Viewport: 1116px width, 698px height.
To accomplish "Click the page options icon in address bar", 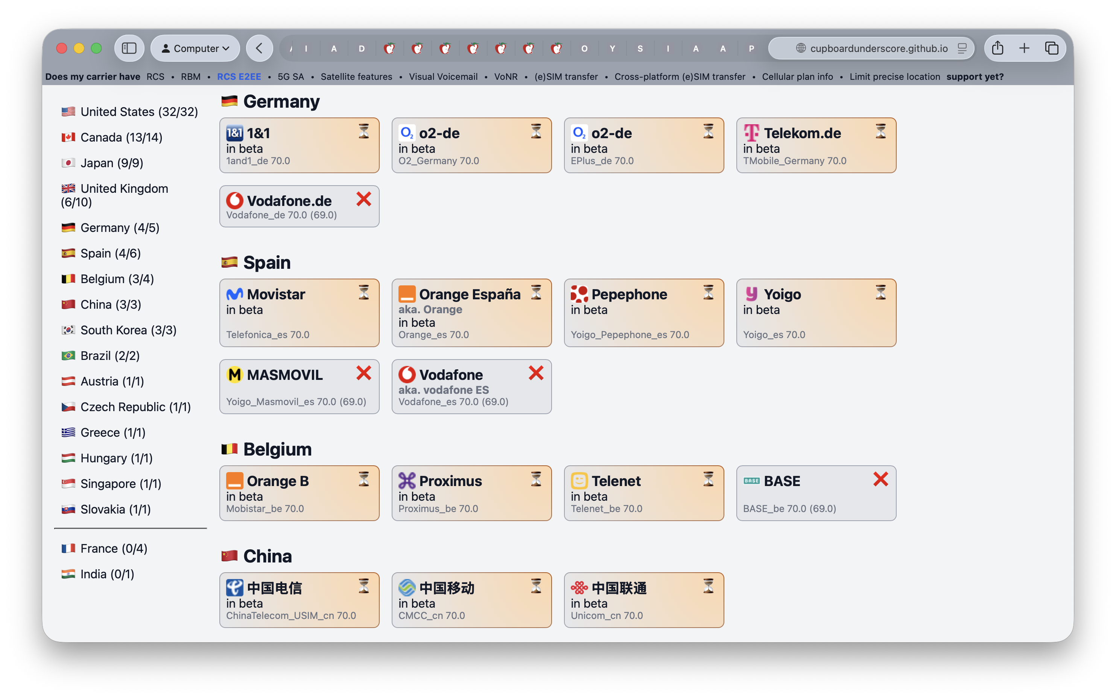I will pyautogui.click(x=962, y=48).
